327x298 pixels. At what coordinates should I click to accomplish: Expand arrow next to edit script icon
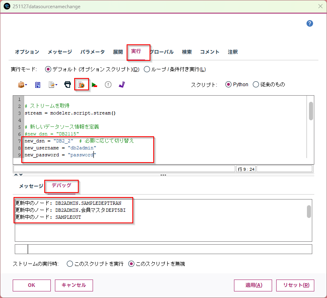pos(57,85)
